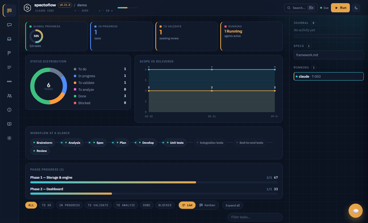Open the framework.md spec

(x=329, y=55)
